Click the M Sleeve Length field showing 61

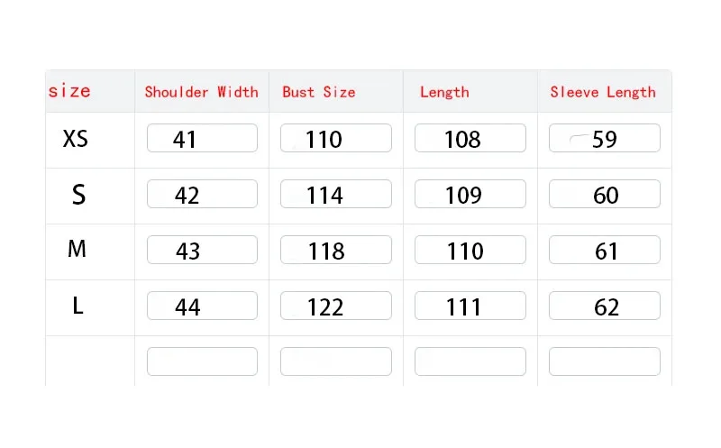(x=605, y=250)
